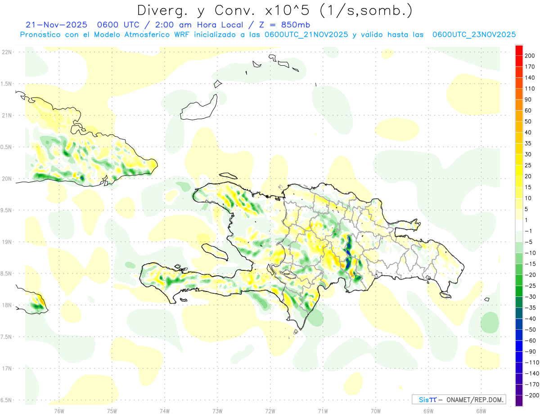The image size is (540, 417).
Task: Click the '22N' latitude label
Action: coord(7,52)
